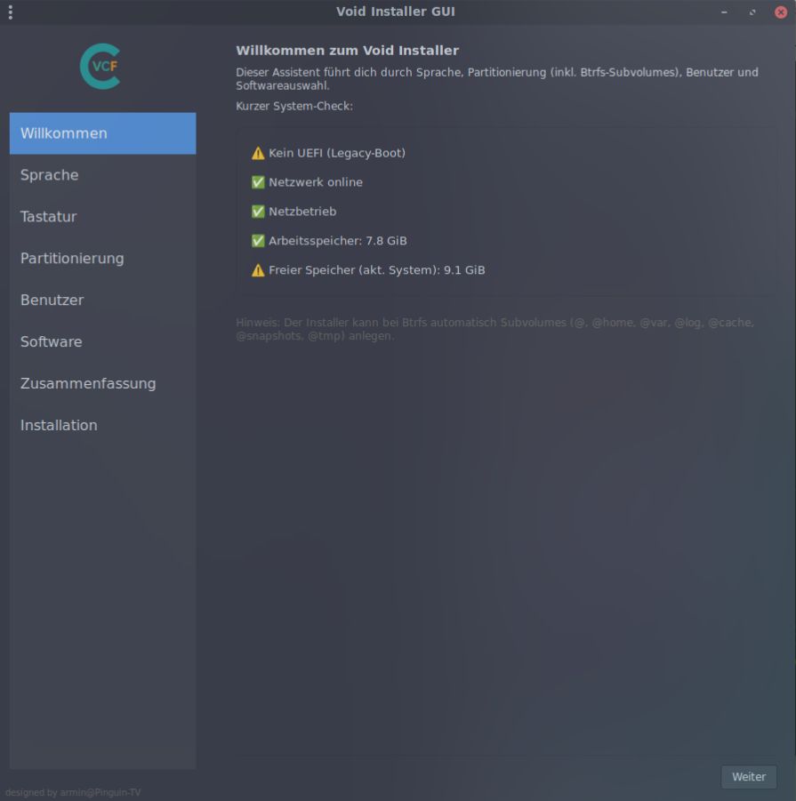Viewport: 796px width, 801px height.
Task: Maximize the installer window
Action: click(752, 12)
